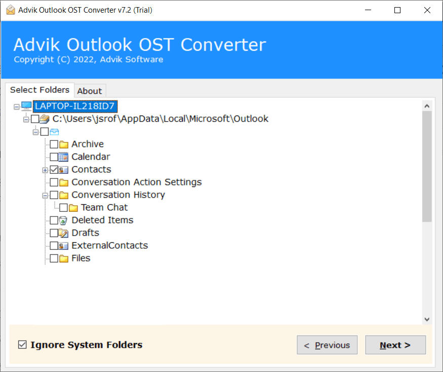Click the Calendar grid icon
This screenshot has width=443, height=372.
63,157
